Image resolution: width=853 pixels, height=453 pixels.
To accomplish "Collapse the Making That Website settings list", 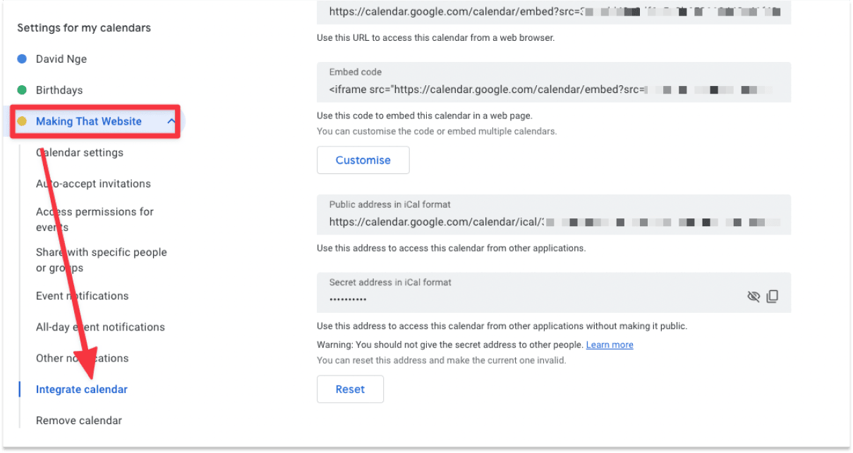I will pos(171,121).
